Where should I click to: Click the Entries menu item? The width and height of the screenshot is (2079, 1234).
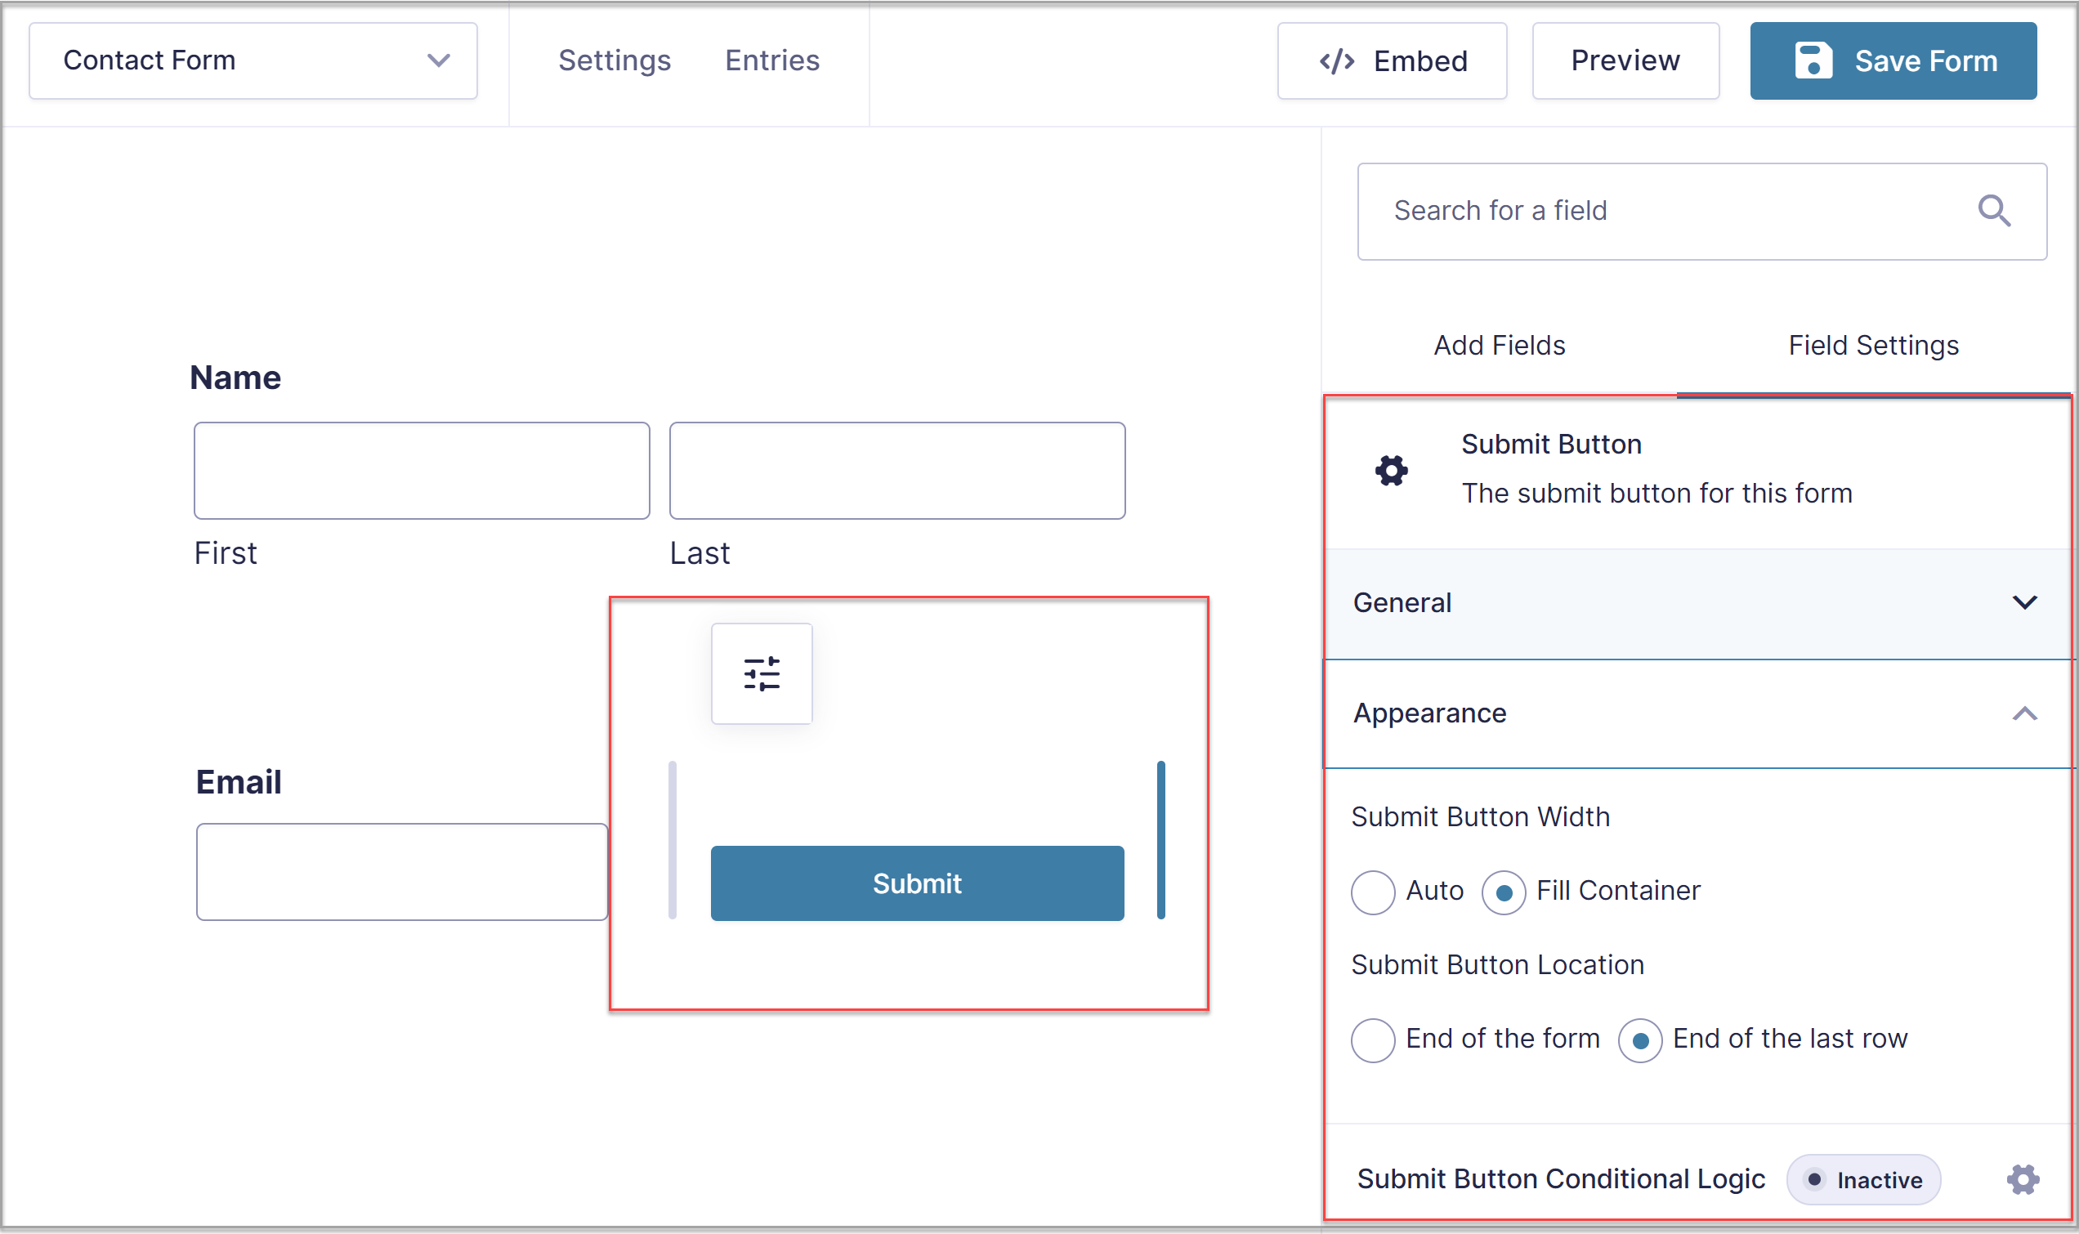[x=772, y=59]
